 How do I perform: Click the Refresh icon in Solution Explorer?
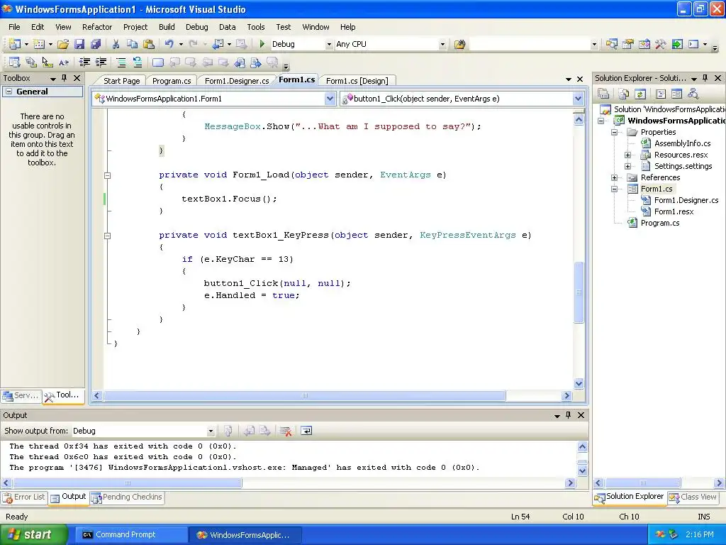point(640,94)
